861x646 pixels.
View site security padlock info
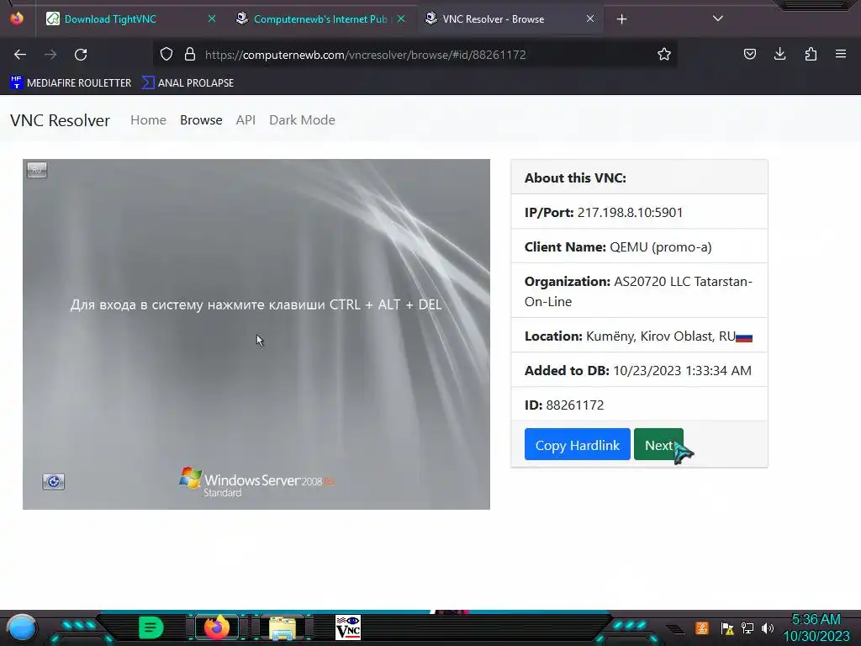point(190,55)
